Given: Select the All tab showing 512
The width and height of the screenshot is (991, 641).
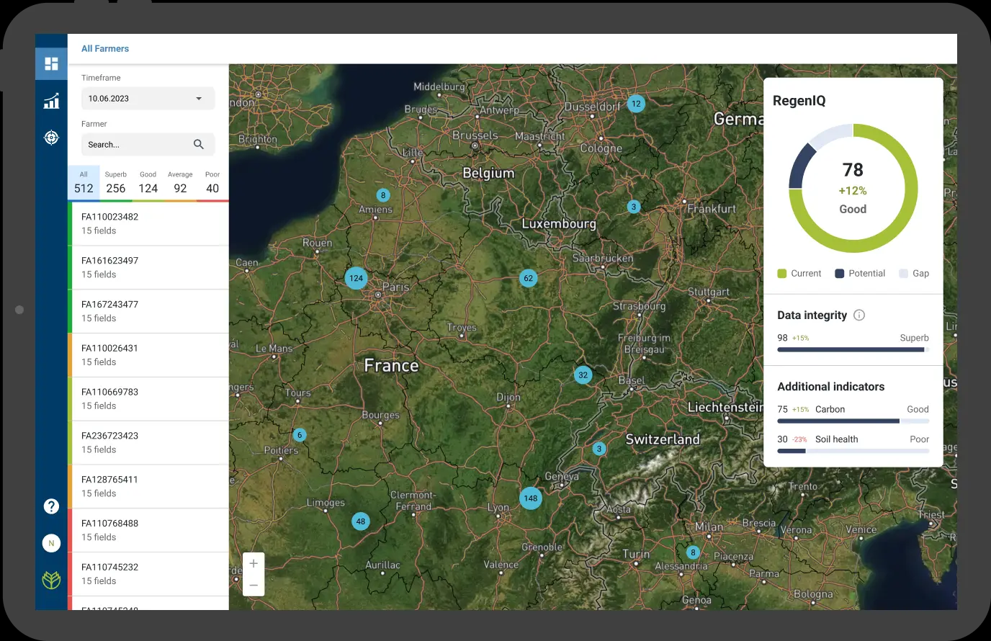Looking at the screenshot, I should [x=84, y=183].
